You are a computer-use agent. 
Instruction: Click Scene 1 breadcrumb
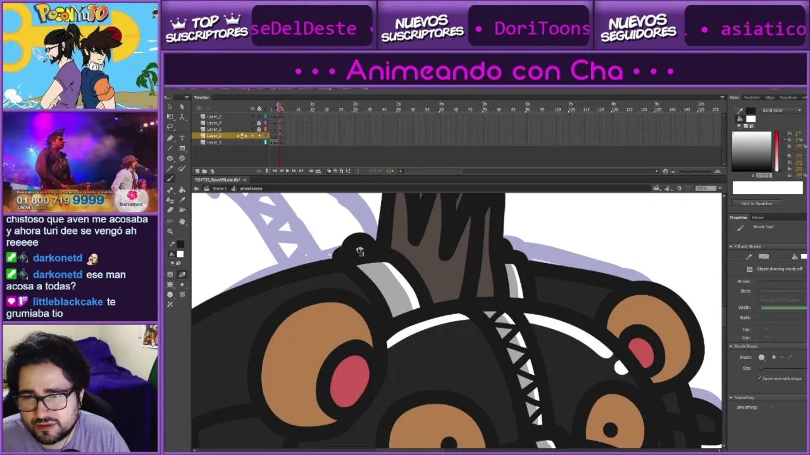[220, 188]
